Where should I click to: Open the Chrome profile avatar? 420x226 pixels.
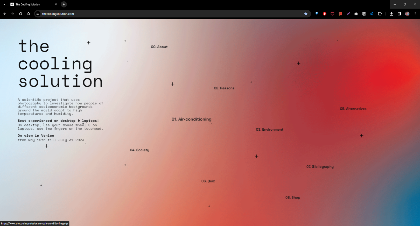[407, 14]
